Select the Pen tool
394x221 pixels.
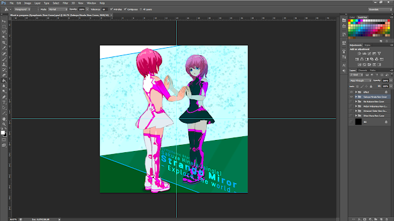pos(4,97)
